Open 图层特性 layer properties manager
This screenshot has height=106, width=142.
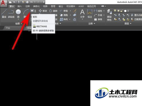pyautogui.click(x=109, y=15)
